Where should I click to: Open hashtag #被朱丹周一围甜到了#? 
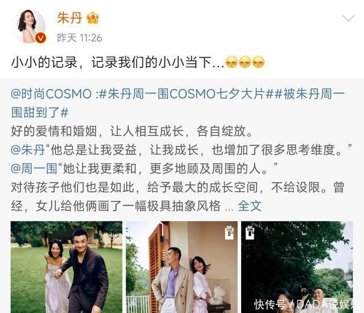178,104
